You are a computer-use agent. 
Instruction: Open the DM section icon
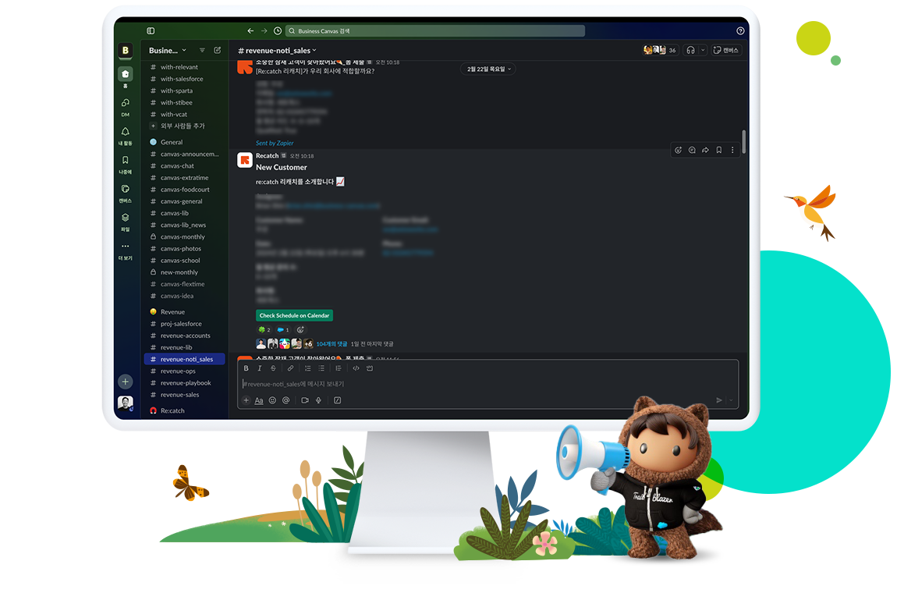click(x=126, y=103)
